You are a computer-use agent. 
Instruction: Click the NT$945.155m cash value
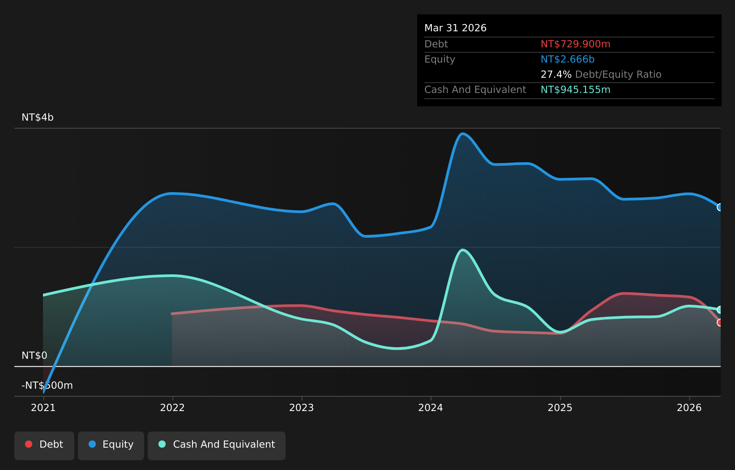click(x=576, y=90)
